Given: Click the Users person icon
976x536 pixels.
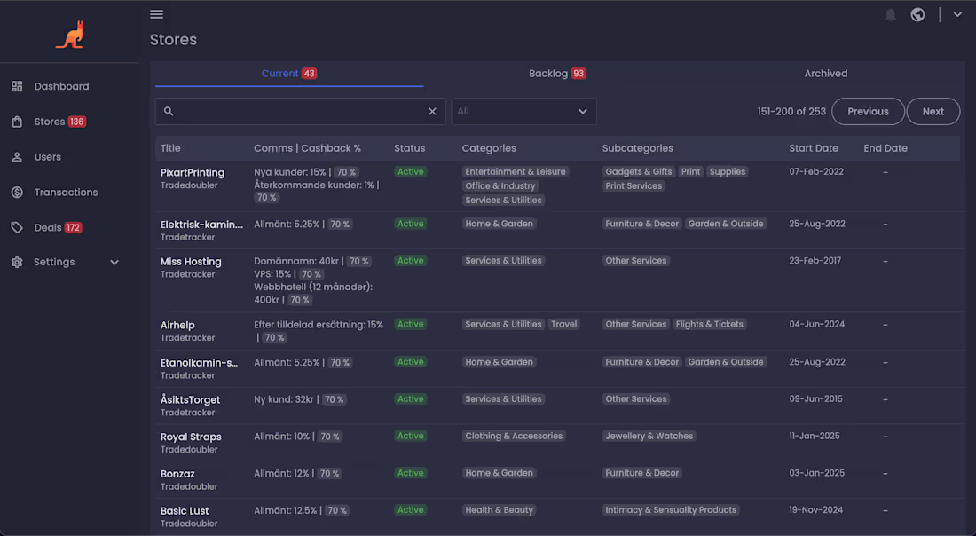Looking at the screenshot, I should pyautogui.click(x=17, y=157).
